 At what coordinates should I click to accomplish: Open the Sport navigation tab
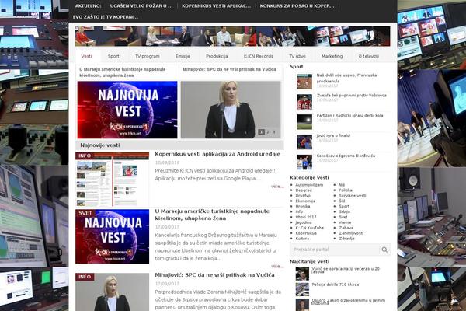pyautogui.click(x=113, y=56)
